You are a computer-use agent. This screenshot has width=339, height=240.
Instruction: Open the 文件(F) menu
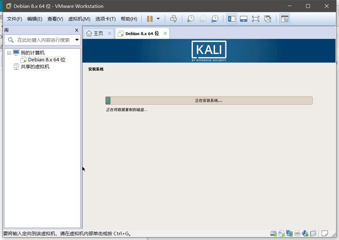[x=15, y=19]
